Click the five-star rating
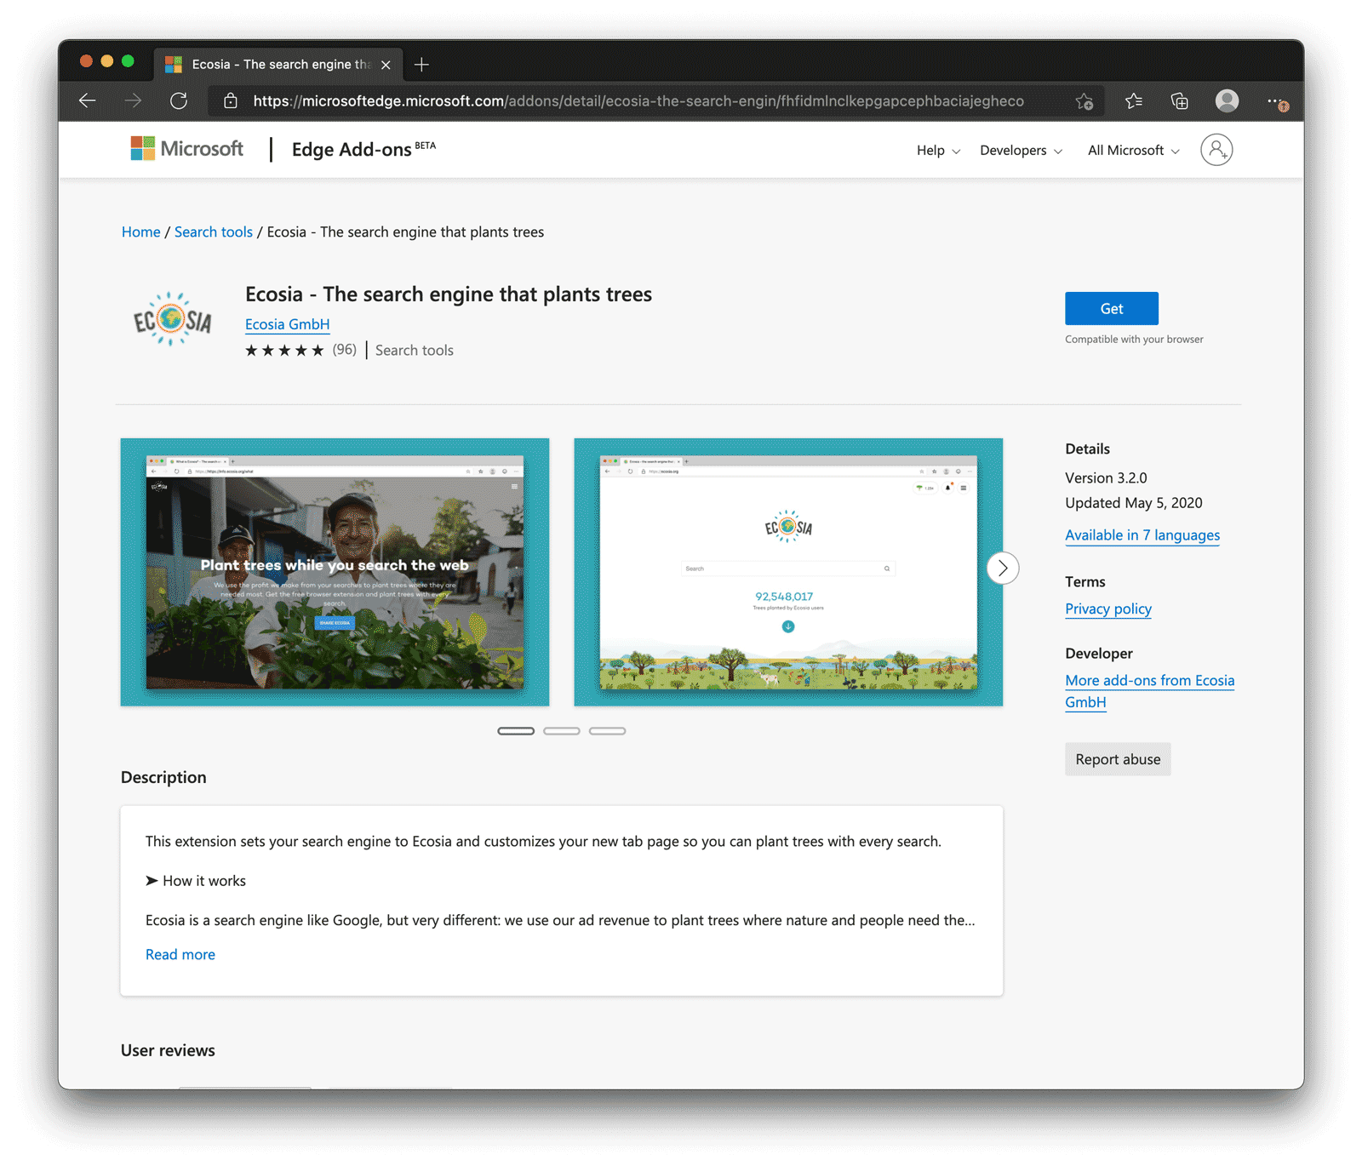 [284, 351]
